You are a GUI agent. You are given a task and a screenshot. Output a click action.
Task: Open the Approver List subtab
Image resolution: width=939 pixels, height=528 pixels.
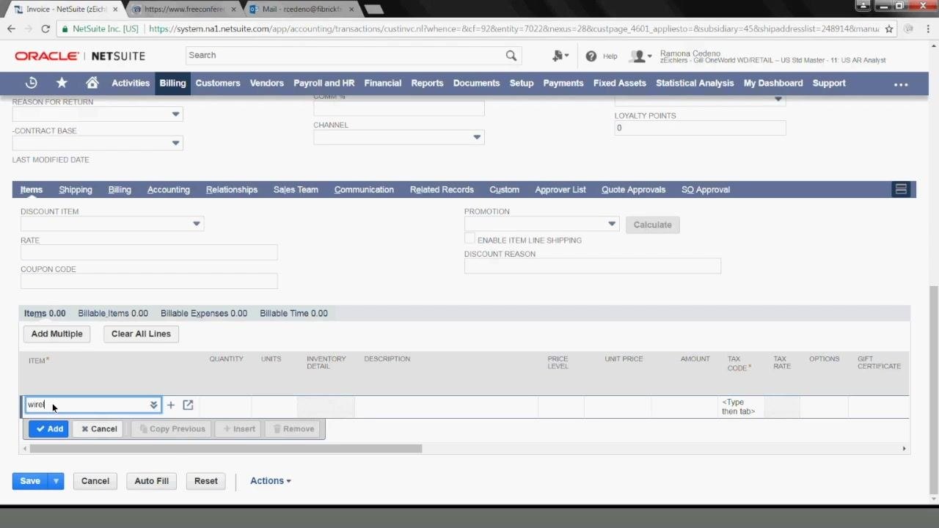click(x=560, y=189)
